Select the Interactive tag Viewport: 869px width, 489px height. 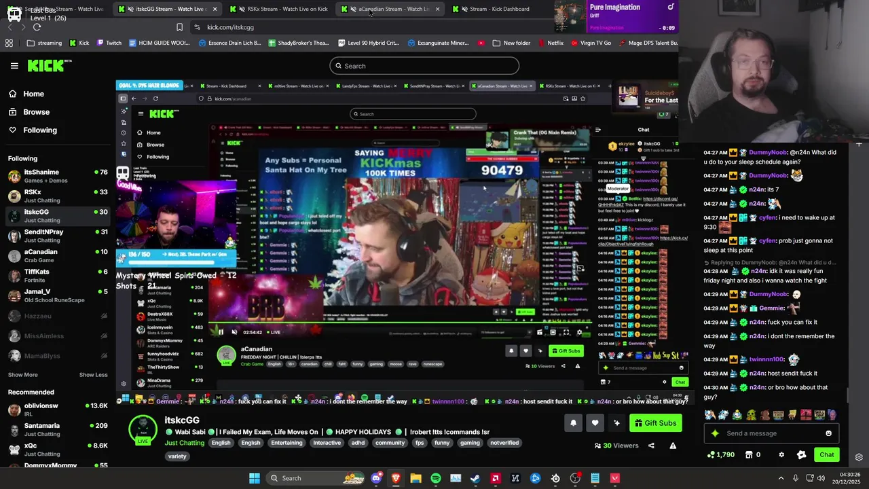tap(327, 443)
